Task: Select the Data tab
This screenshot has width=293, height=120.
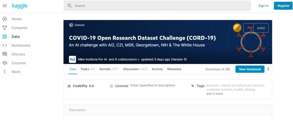Action: coord(73,69)
